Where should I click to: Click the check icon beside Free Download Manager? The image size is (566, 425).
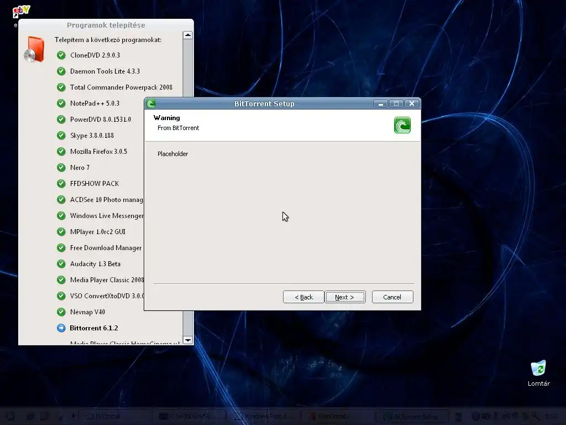(x=61, y=247)
